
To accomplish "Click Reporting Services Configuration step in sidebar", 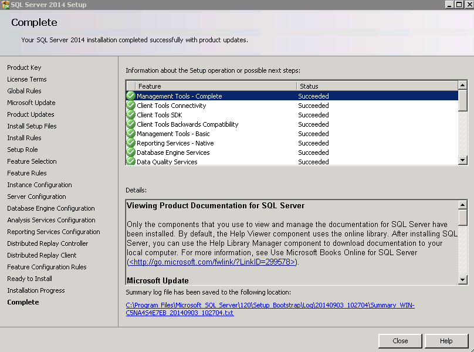I will click(x=53, y=232).
